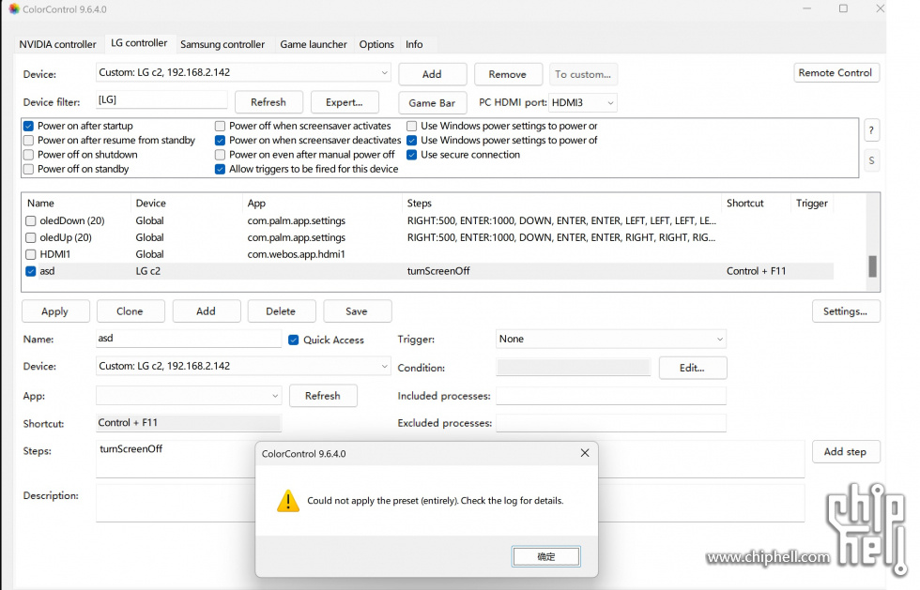Open the Options tab
The width and height of the screenshot is (920, 590).
[x=376, y=44]
